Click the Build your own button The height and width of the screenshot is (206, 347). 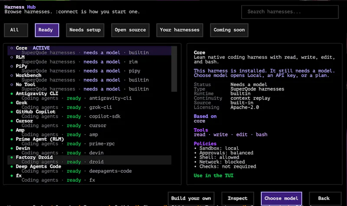(x=191, y=198)
